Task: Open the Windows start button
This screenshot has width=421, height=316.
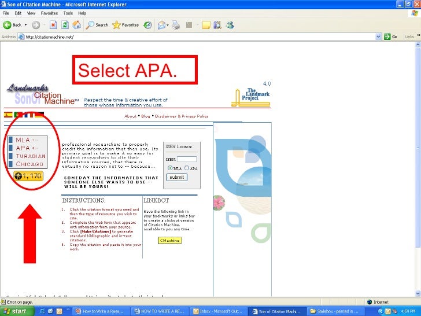Action: (17, 311)
